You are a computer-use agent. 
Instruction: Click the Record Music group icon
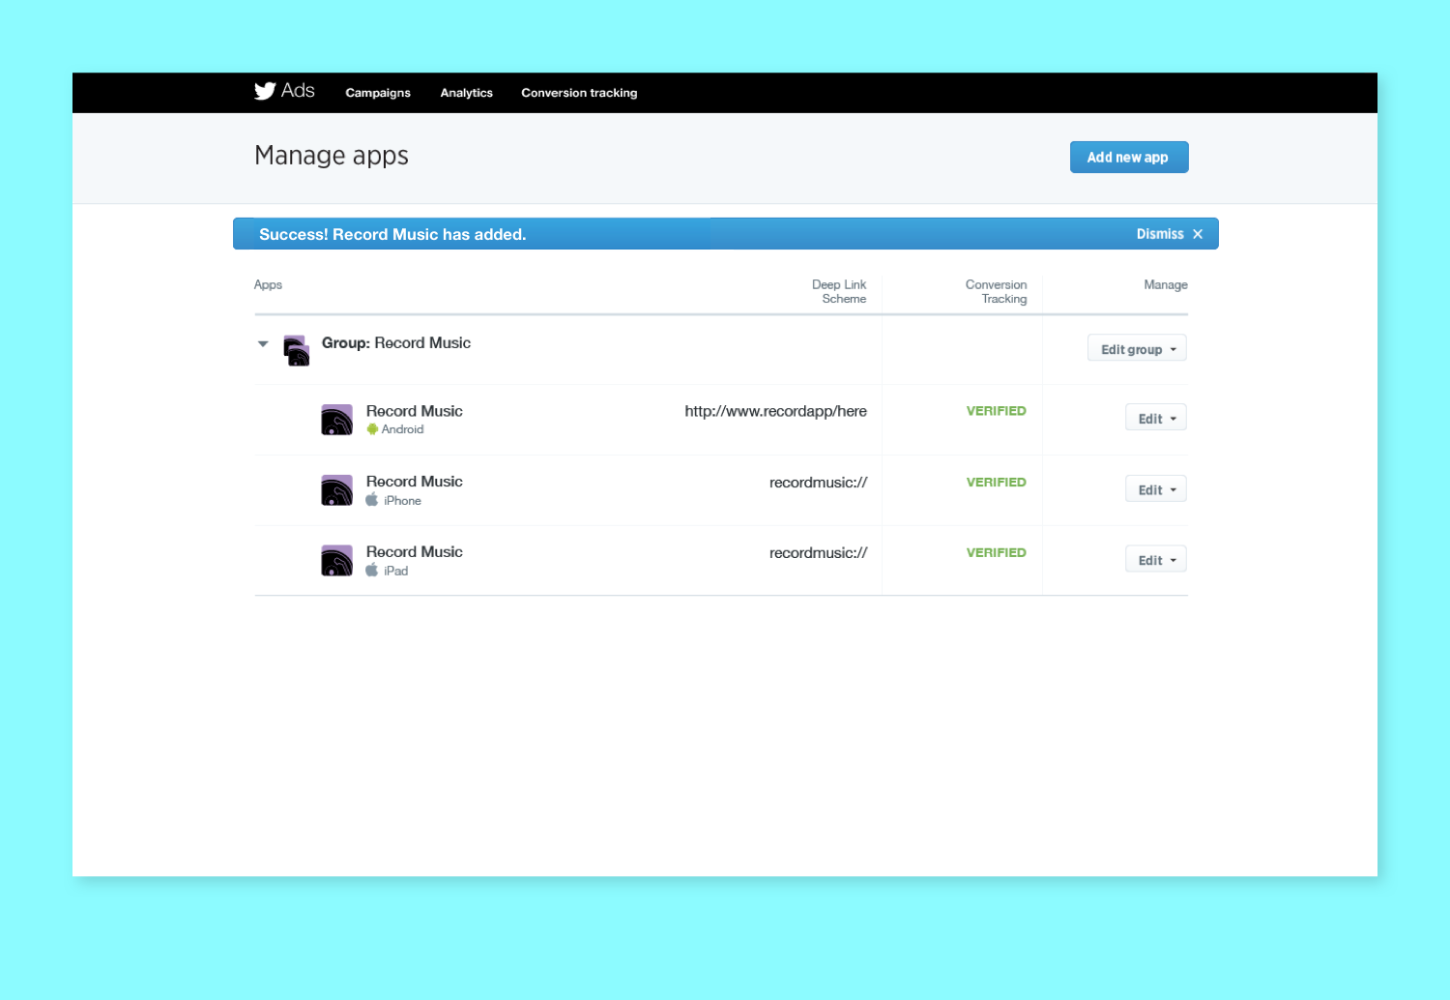[x=297, y=350]
